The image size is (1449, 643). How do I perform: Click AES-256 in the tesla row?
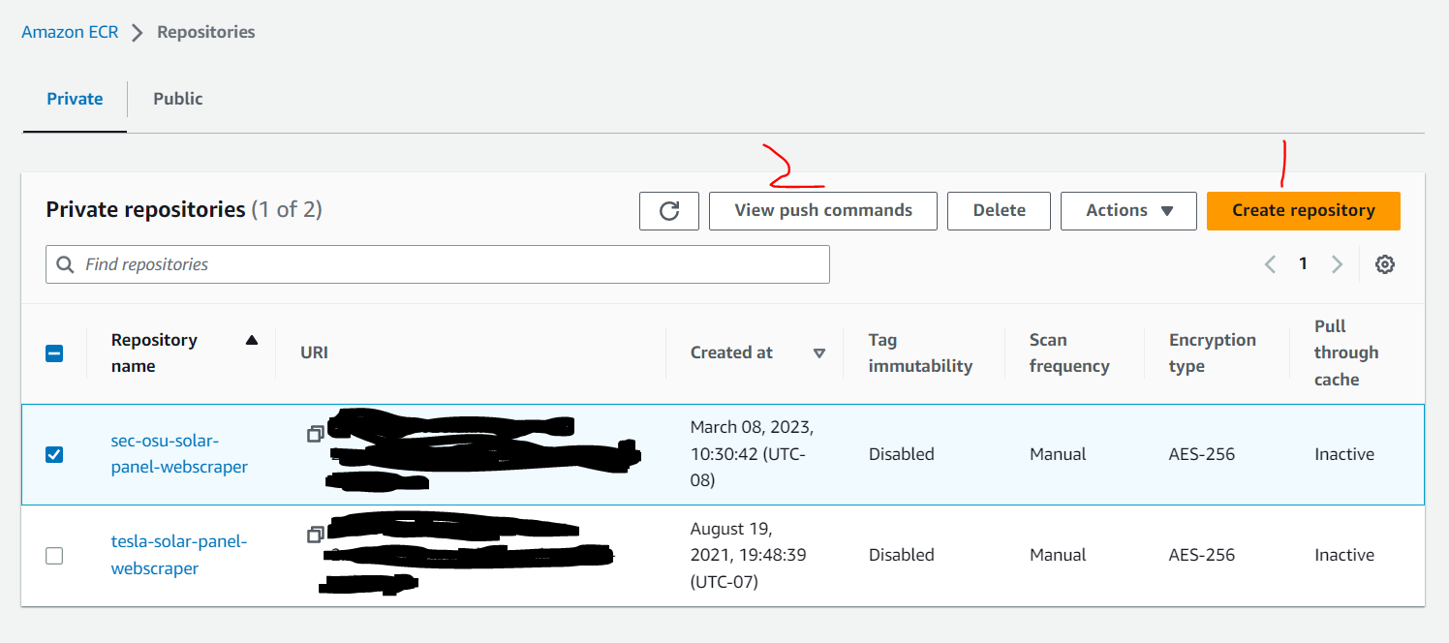pyautogui.click(x=1202, y=556)
